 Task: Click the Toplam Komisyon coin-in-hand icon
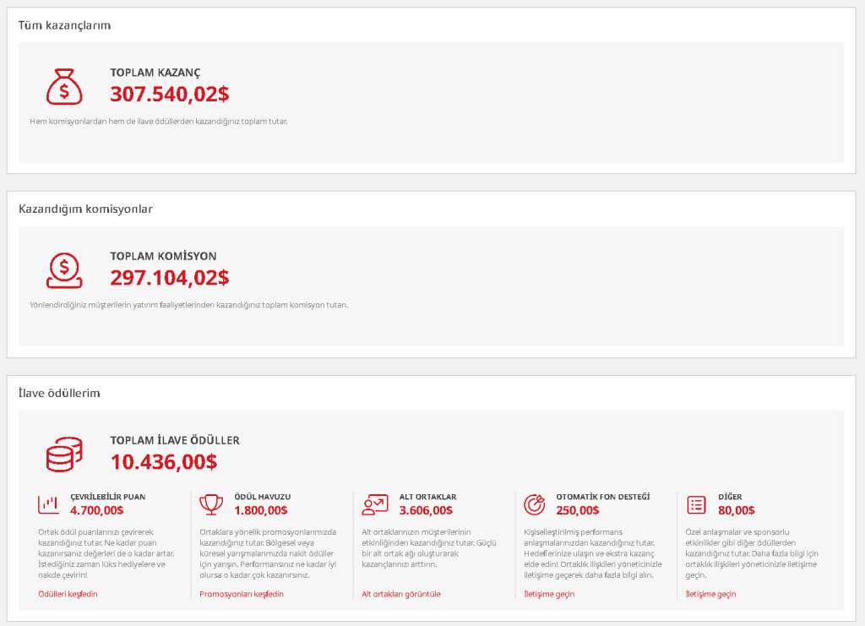point(64,270)
